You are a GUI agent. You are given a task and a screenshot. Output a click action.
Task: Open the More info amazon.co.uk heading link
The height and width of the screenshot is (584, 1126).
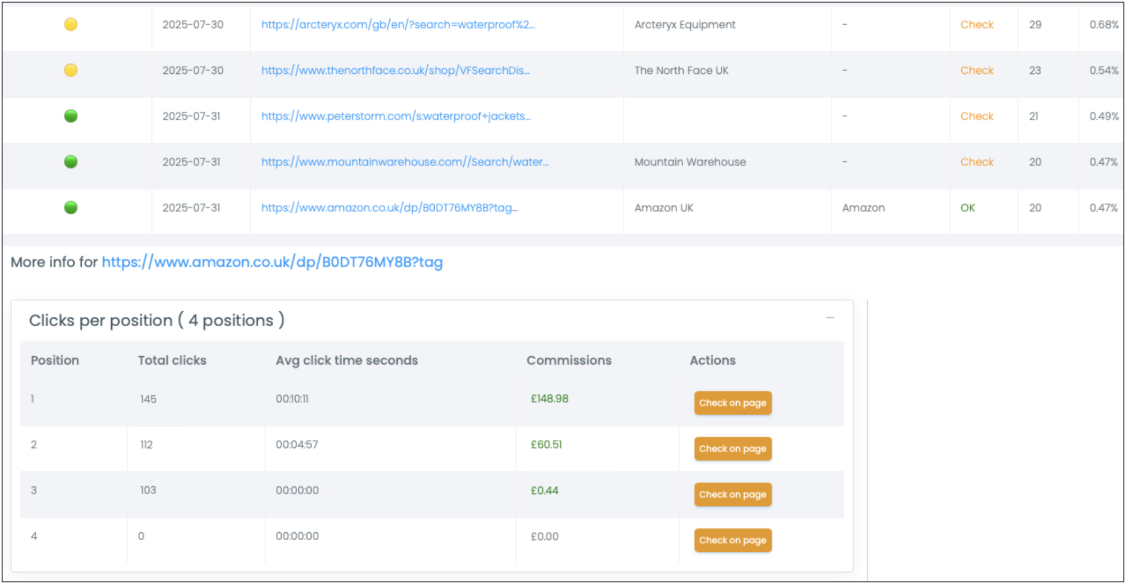[x=272, y=262]
